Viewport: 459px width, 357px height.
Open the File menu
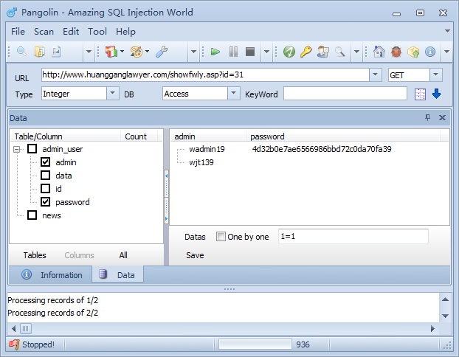click(x=18, y=31)
